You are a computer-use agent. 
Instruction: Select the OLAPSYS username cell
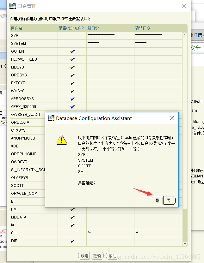(x=28, y=178)
